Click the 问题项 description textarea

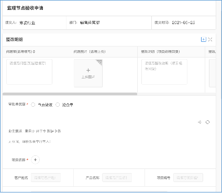pyautogui.click(x=29, y=72)
